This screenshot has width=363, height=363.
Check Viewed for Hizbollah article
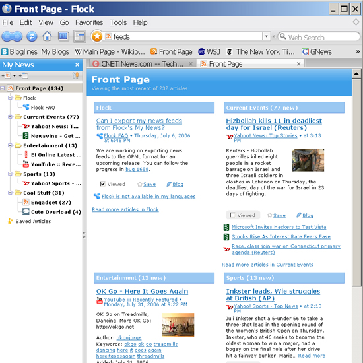(232, 215)
